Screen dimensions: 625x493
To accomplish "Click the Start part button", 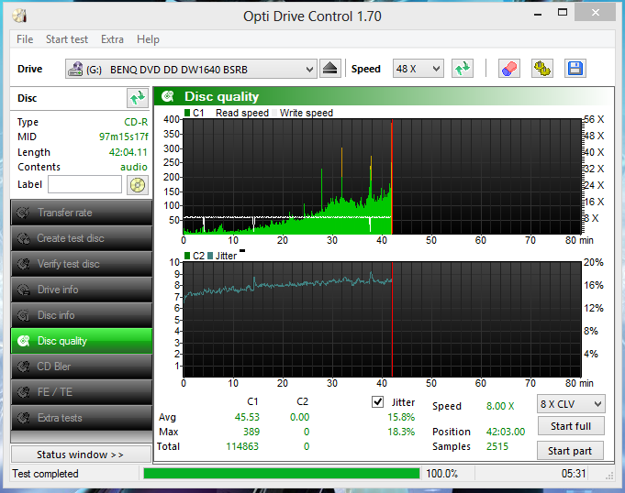I will (570, 451).
